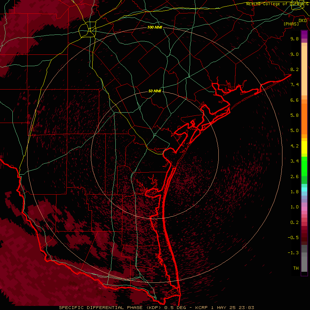Click the cyan segment of the color bar
Viewport: 310px width, 310px height.
click(304, 189)
